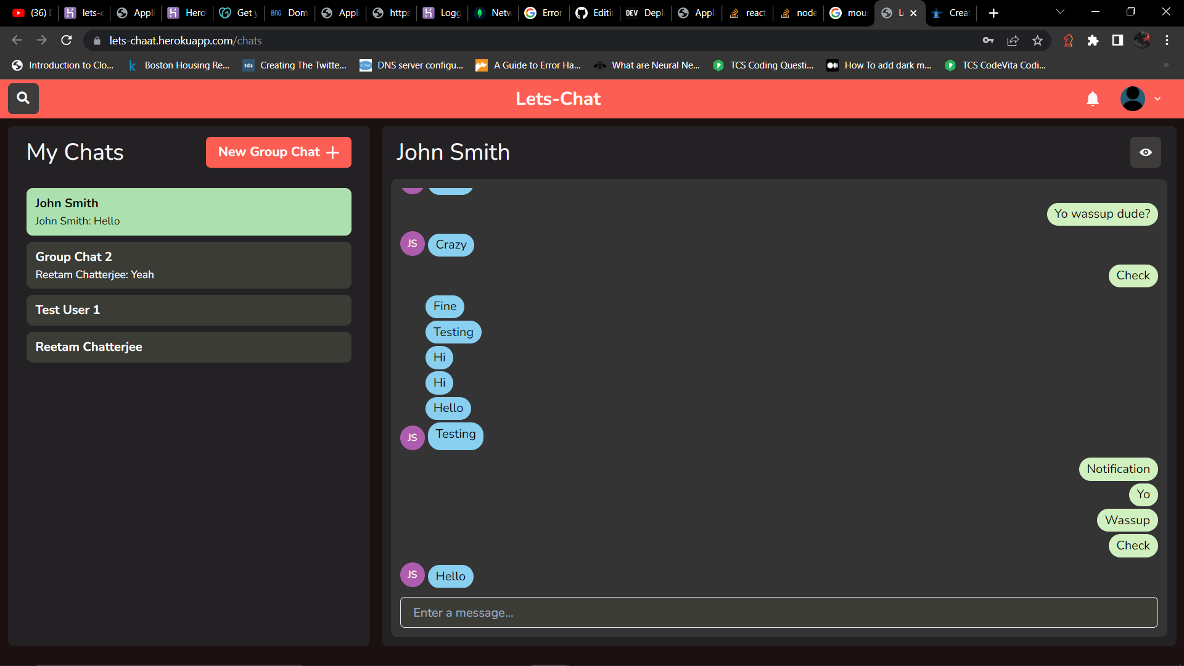Open the browser extensions puzzle icon
Image resolution: width=1184 pixels, height=666 pixels.
1093,41
